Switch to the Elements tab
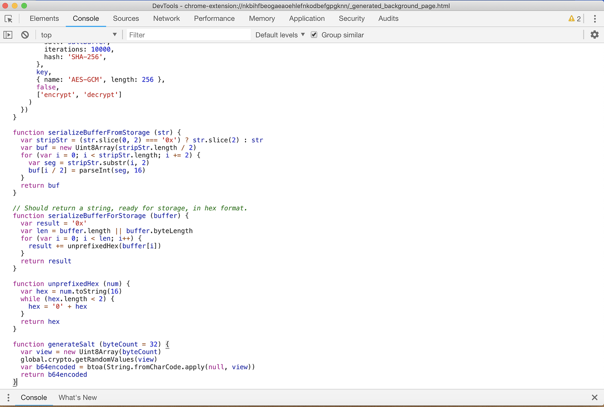604x407 pixels. coord(44,19)
